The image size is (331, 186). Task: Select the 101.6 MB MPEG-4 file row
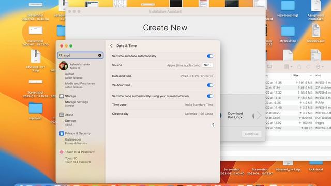(x=298, y=83)
